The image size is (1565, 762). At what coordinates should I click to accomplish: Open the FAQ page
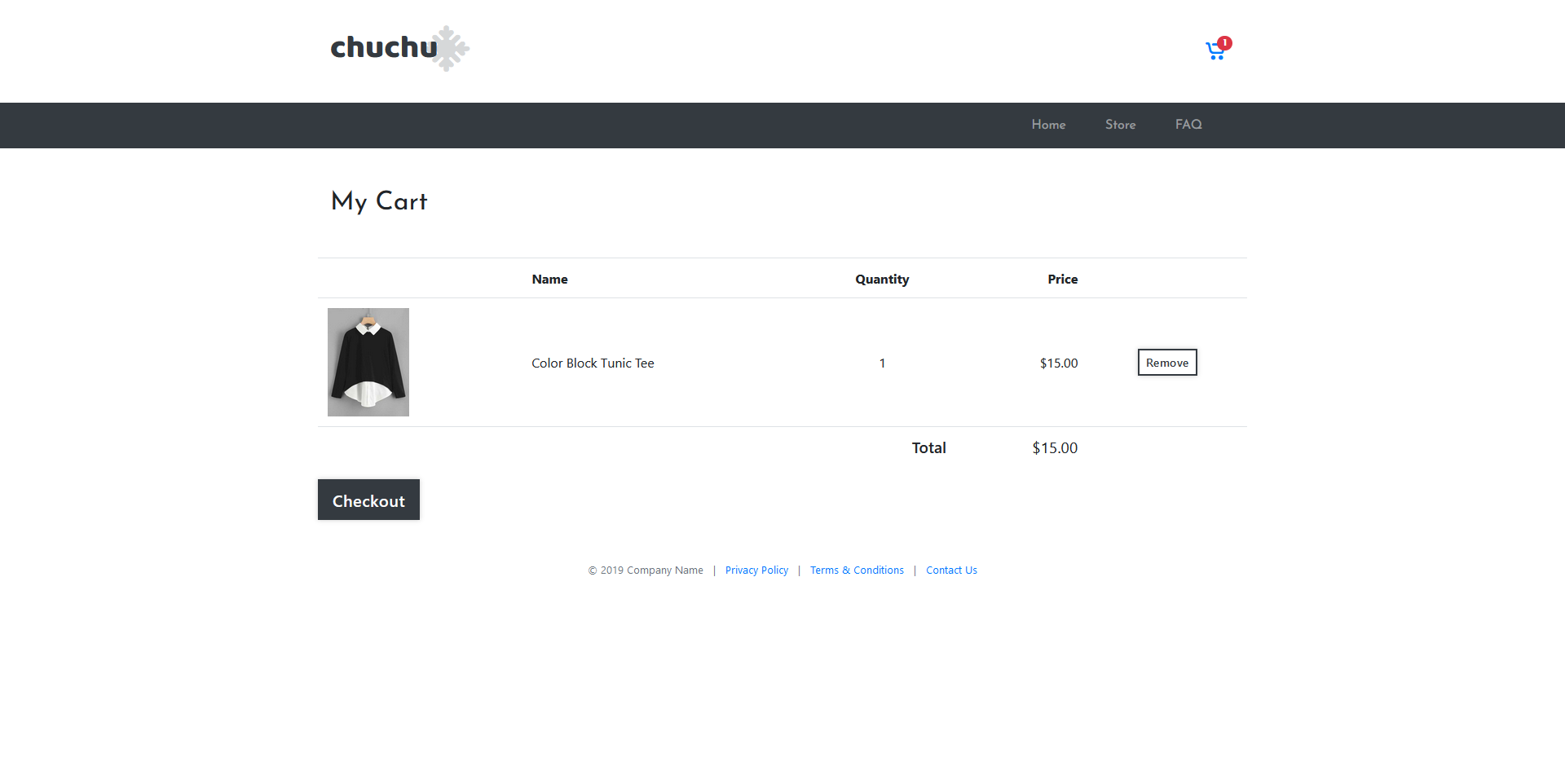point(1188,125)
